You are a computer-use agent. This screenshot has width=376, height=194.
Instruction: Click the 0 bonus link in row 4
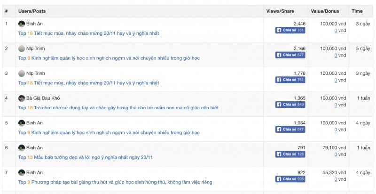[336, 105]
